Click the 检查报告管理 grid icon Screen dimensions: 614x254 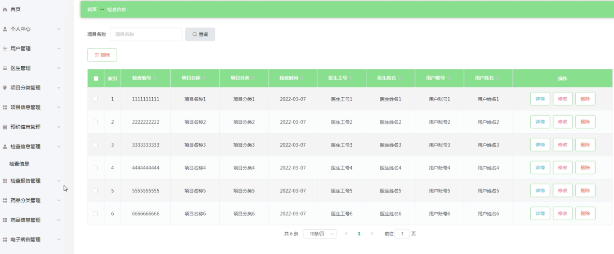5,181
